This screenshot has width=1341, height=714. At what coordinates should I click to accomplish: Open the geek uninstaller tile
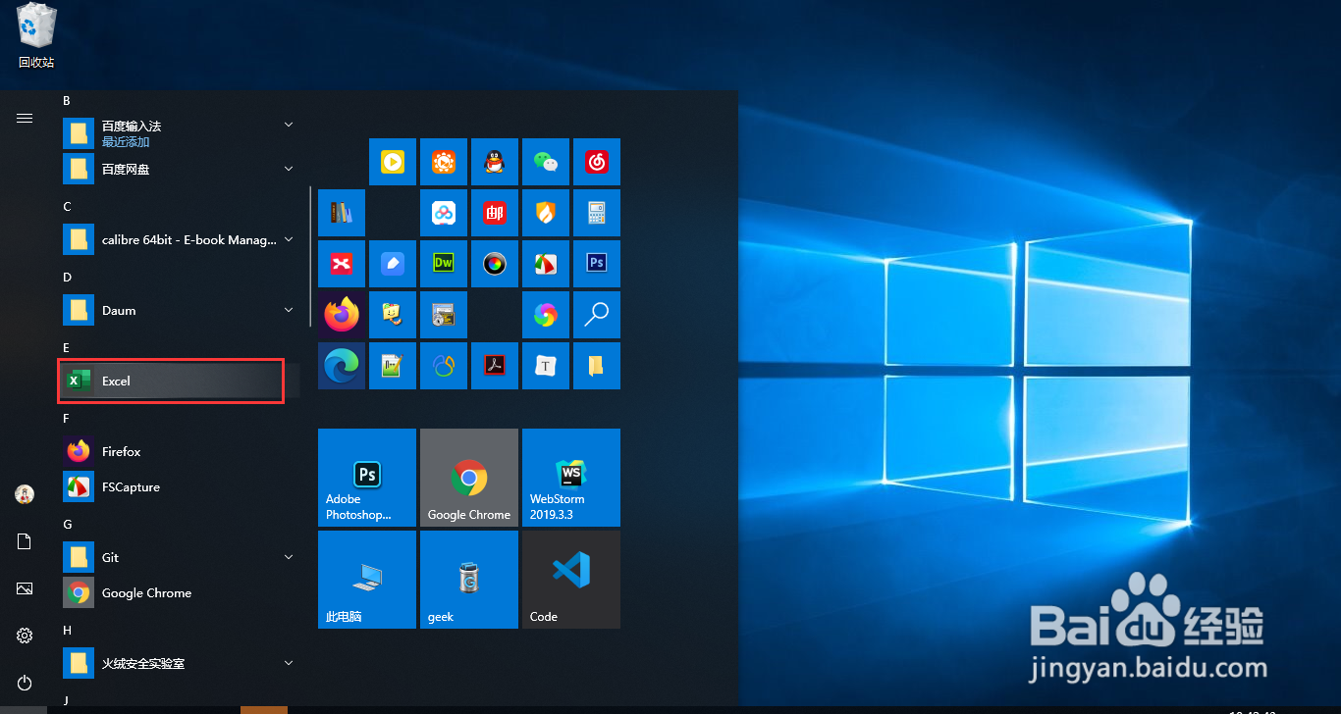point(469,580)
